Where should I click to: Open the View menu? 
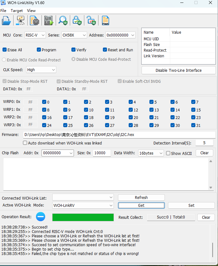tap(31, 11)
